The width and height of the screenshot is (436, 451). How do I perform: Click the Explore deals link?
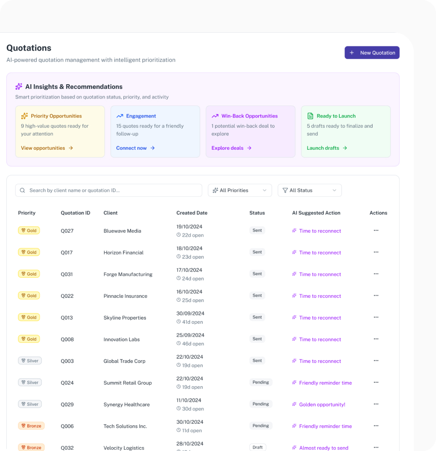pos(228,148)
